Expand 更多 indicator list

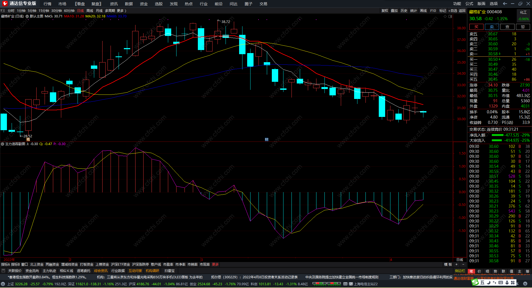point(215,265)
